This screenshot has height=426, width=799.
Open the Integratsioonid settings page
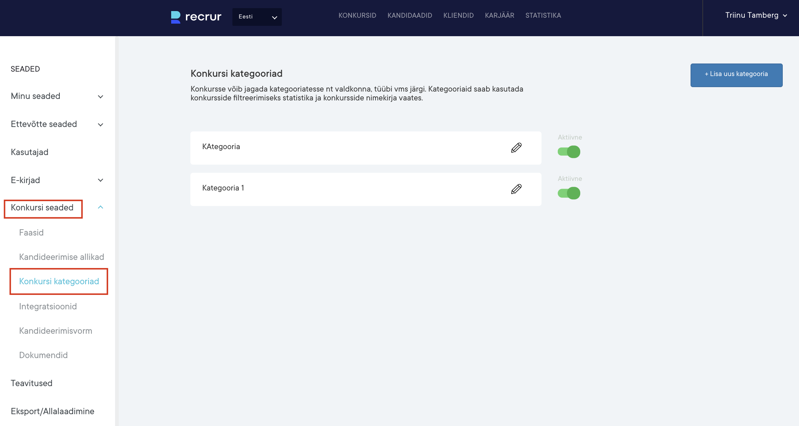pos(48,306)
